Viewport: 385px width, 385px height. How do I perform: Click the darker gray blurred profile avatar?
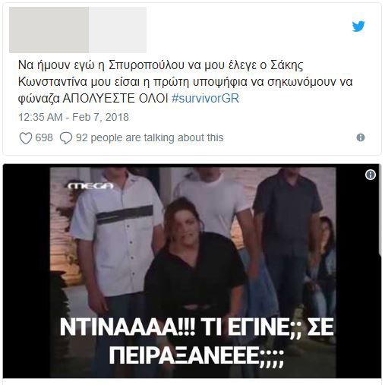[x=49, y=30]
